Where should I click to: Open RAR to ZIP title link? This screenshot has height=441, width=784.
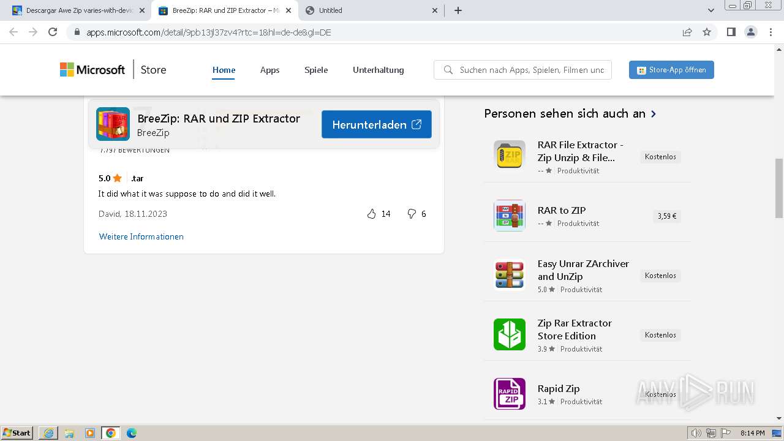tap(562, 210)
